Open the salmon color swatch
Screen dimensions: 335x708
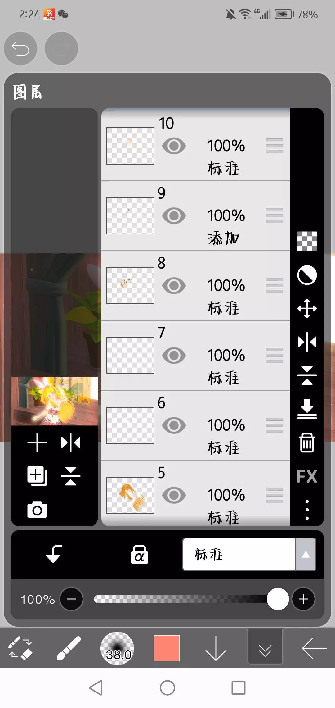167,648
